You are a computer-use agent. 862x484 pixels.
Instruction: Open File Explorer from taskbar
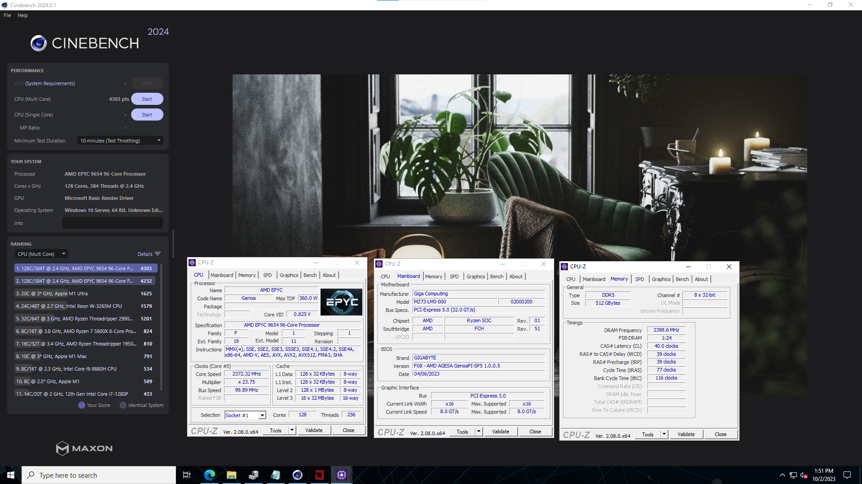click(x=231, y=475)
